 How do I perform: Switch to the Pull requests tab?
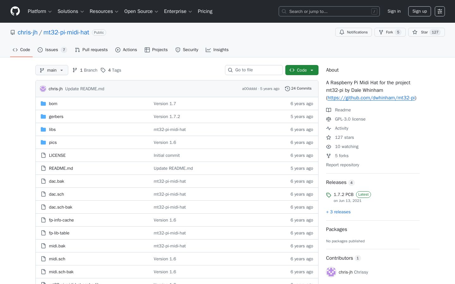point(91,50)
